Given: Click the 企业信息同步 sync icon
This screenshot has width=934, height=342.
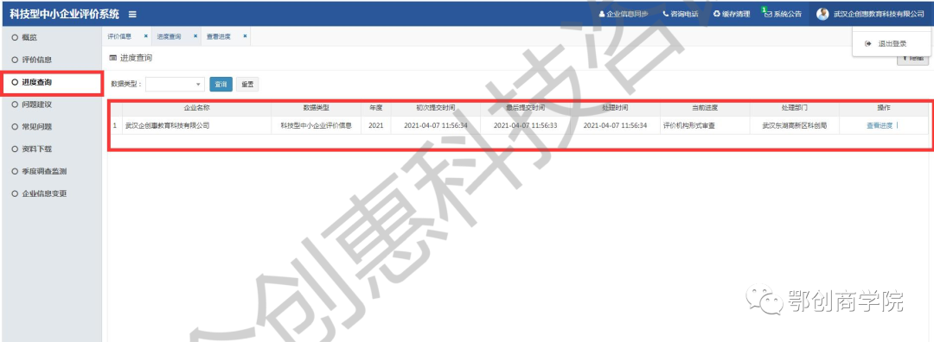Looking at the screenshot, I should [602, 15].
